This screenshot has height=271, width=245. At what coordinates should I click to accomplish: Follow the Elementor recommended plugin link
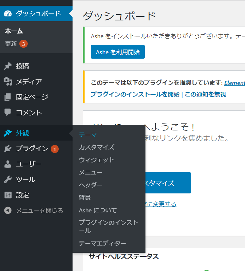click(x=235, y=83)
